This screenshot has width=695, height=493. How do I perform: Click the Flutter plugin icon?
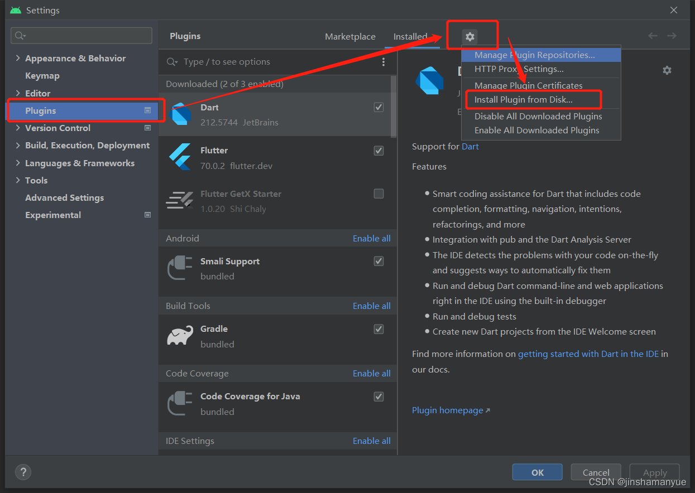(179, 157)
